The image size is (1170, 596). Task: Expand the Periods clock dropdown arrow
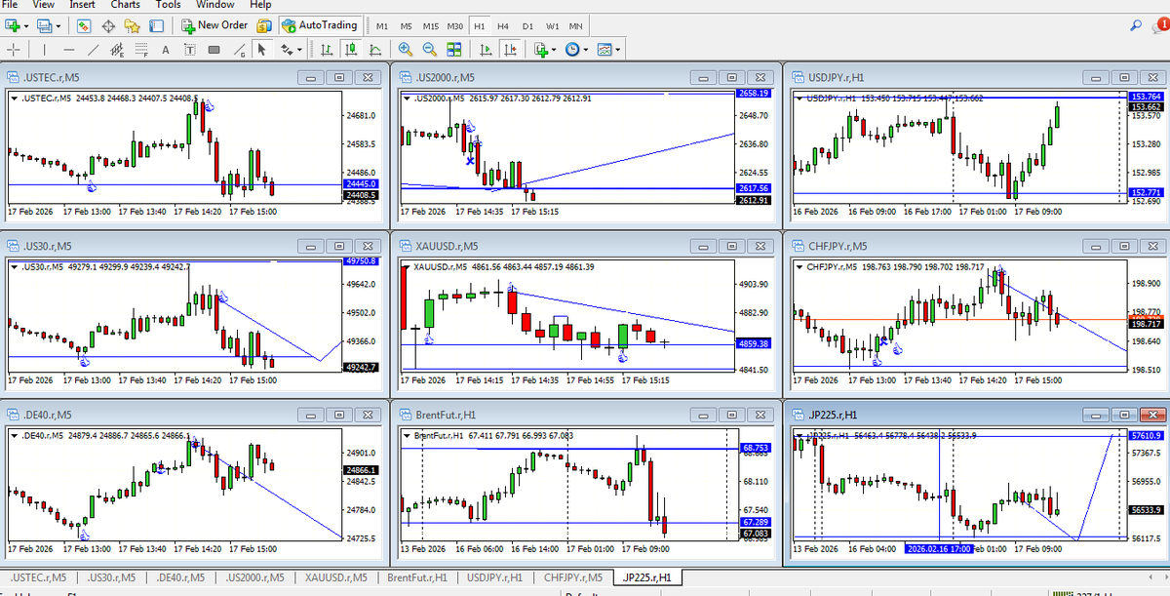[585, 50]
